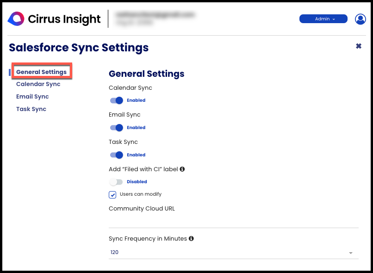Open Calendar Sync in the sidebar

point(38,84)
